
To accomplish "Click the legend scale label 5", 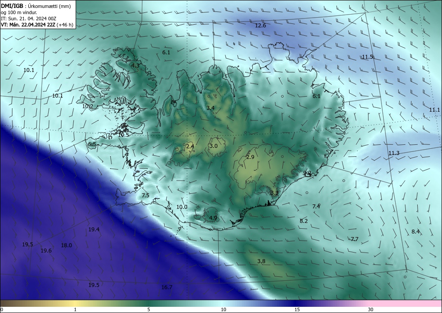I will [149, 310].
